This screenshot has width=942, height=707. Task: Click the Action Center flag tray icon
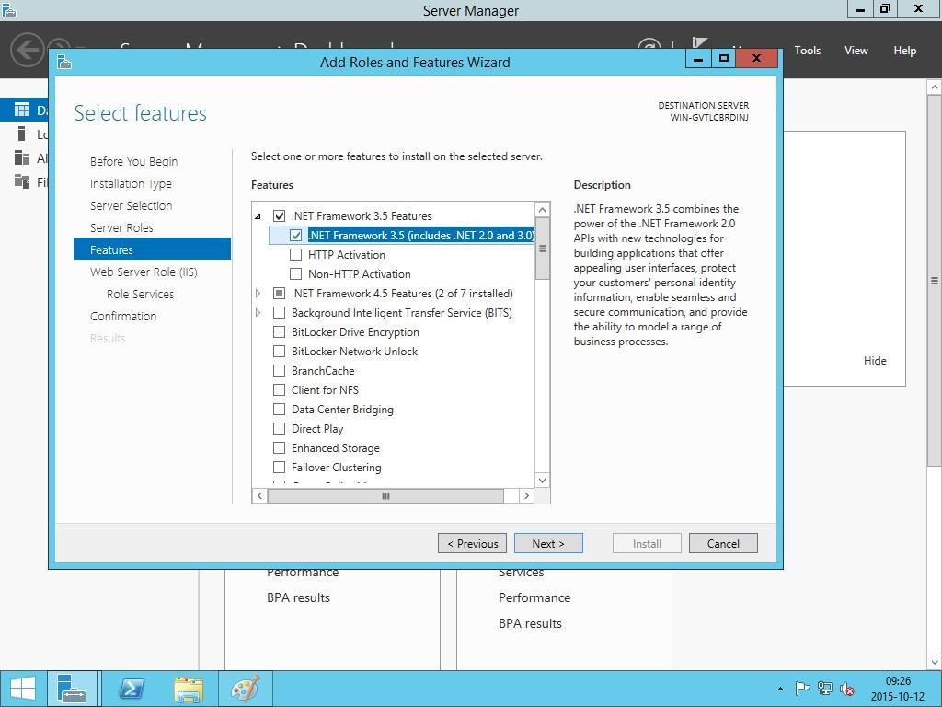click(802, 689)
